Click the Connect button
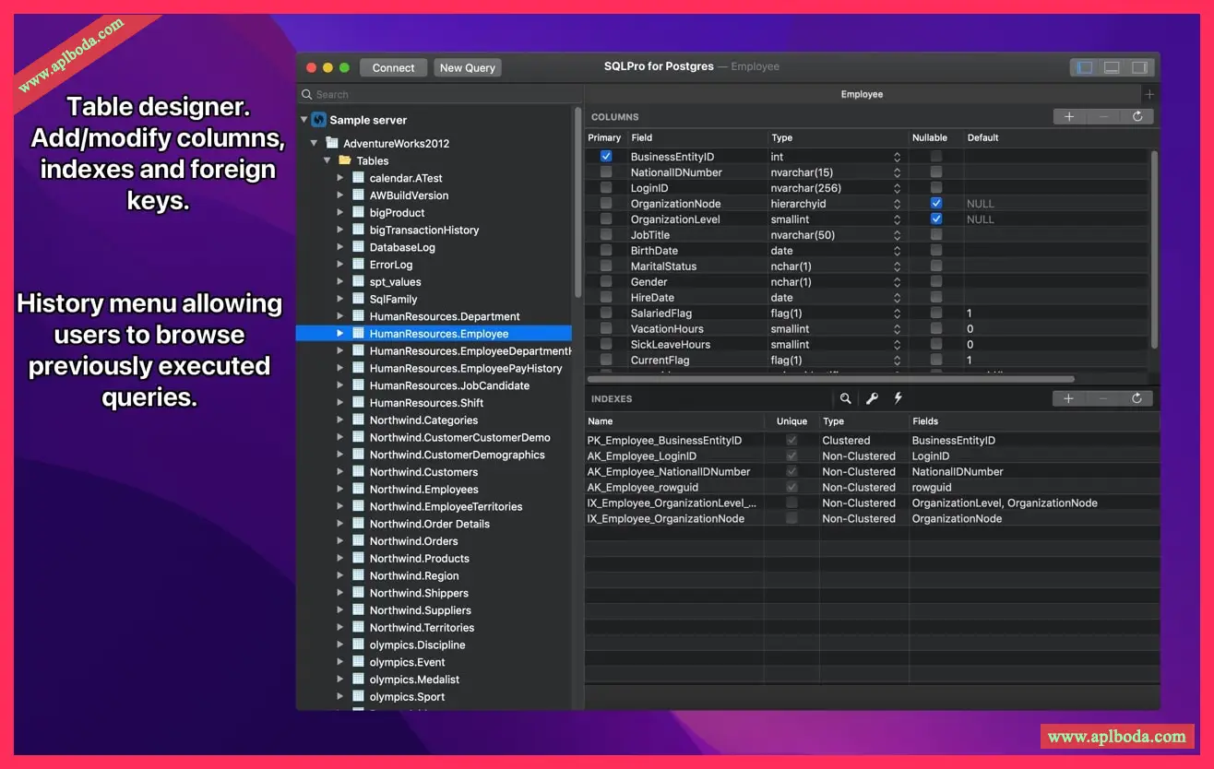The width and height of the screenshot is (1214, 769). click(x=394, y=67)
